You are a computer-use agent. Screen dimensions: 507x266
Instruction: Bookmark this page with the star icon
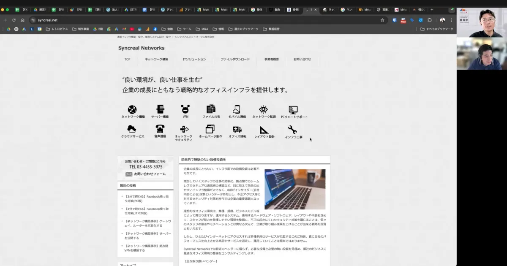(x=382, y=19)
